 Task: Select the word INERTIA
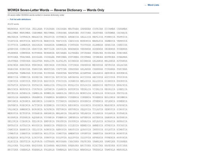[x=98, y=133]
